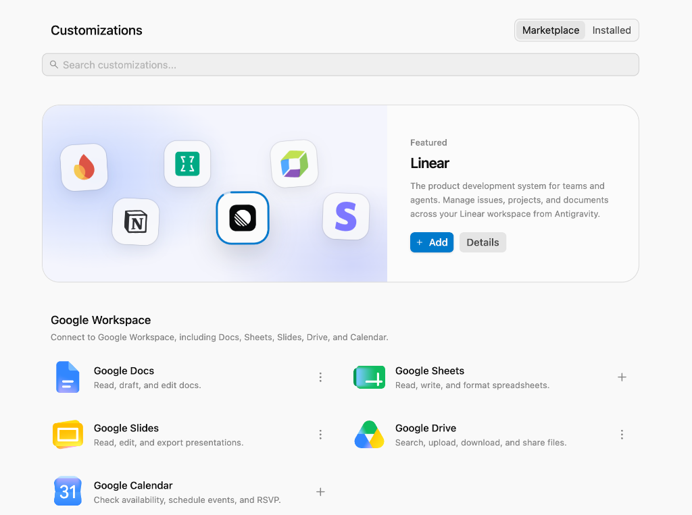Select the purple S Stripe icon
The width and height of the screenshot is (692, 515).
click(x=346, y=217)
